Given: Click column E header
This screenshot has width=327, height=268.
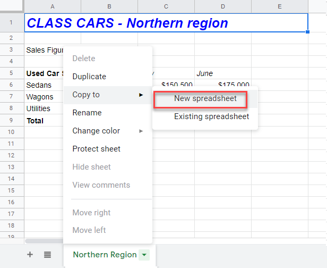Looking at the screenshot, I should tap(279, 6).
